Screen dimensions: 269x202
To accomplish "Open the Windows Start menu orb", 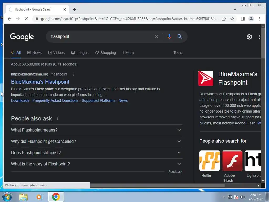I will [7, 197].
